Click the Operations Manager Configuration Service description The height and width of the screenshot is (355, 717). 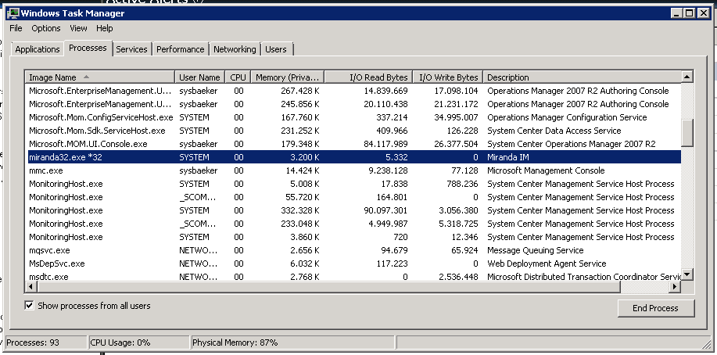pyautogui.click(x=567, y=117)
